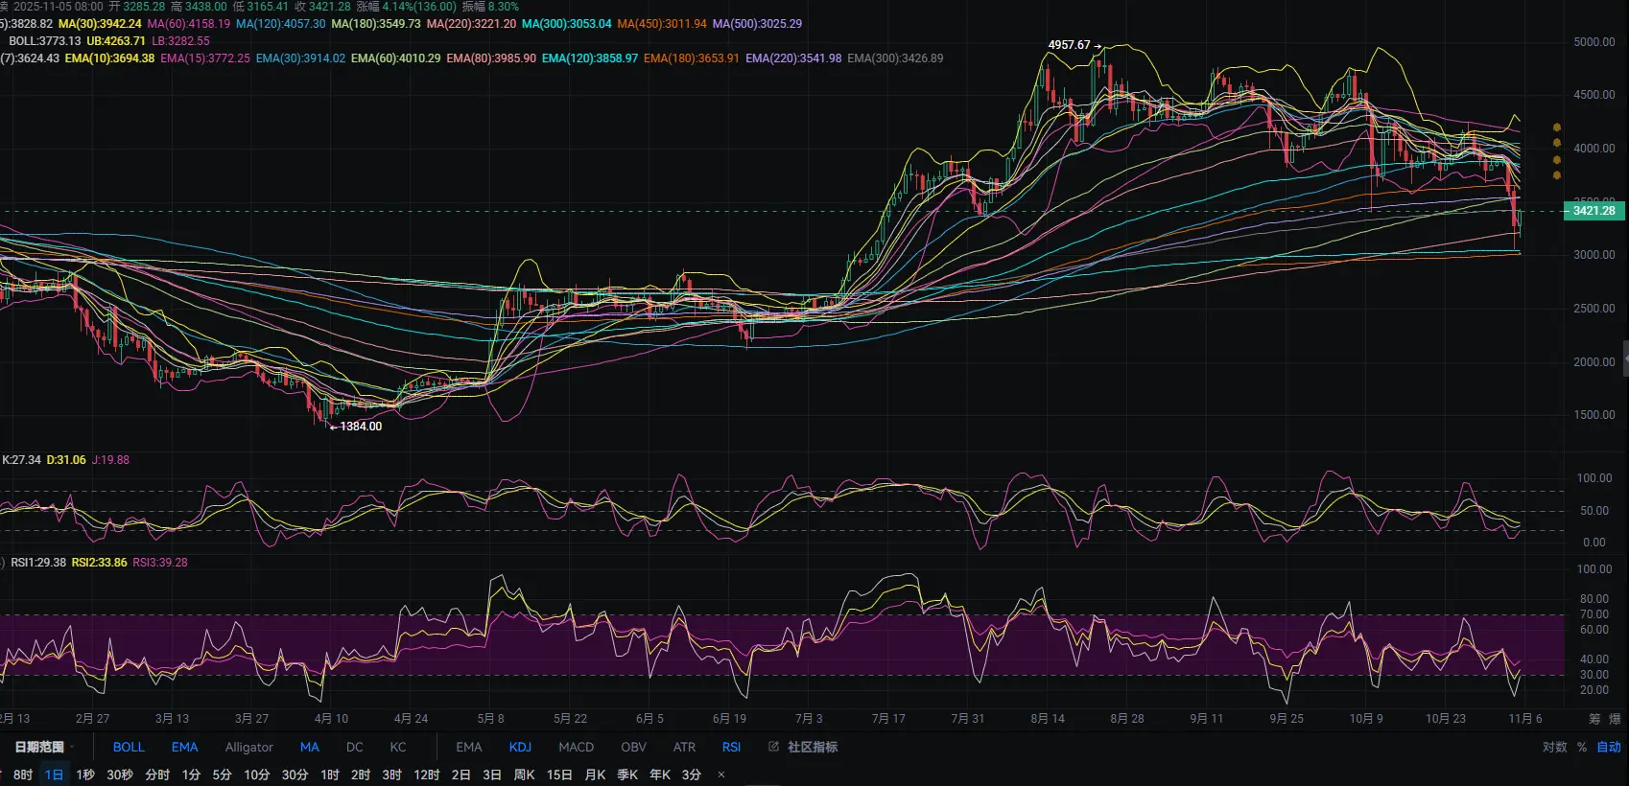Select the EMA(10):3694.38 legend label
The height and width of the screenshot is (786, 1629).
tap(109, 58)
